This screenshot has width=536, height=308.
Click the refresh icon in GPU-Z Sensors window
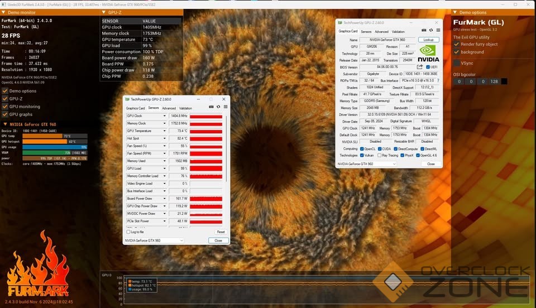coord(218,107)
